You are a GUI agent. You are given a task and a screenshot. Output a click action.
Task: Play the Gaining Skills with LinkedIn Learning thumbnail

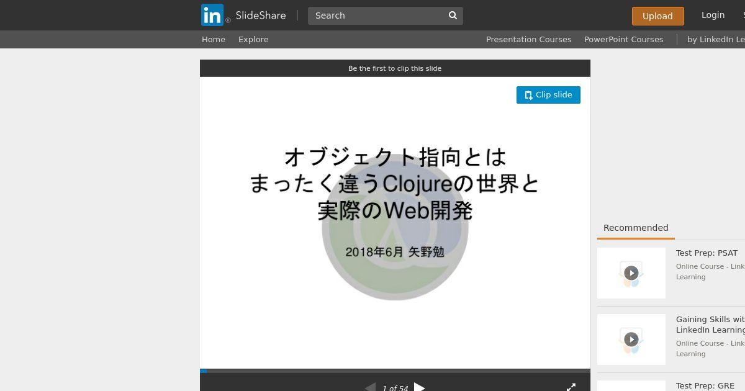coord(631,339)
